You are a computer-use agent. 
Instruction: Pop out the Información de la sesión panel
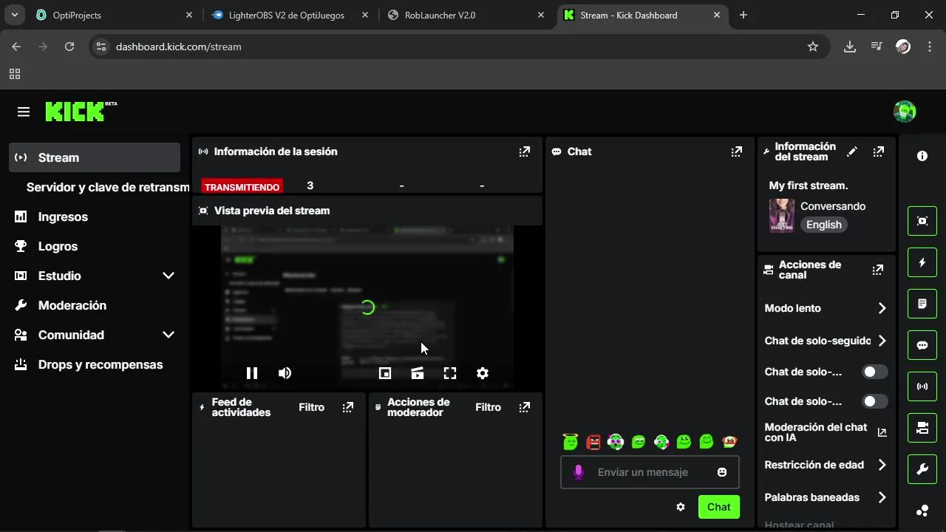(x=525, y=151)
